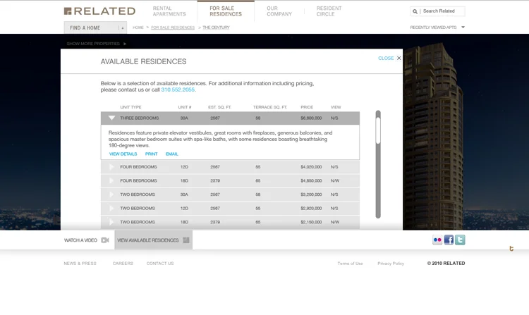Open Our Company menu

pos(279,11)
